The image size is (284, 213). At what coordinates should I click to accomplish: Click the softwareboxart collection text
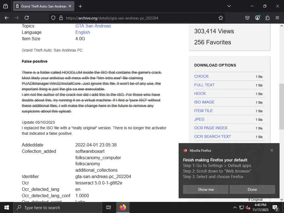(90, 151)
